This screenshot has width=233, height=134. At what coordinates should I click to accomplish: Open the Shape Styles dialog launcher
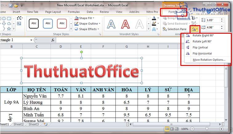(x=100, y=34)
